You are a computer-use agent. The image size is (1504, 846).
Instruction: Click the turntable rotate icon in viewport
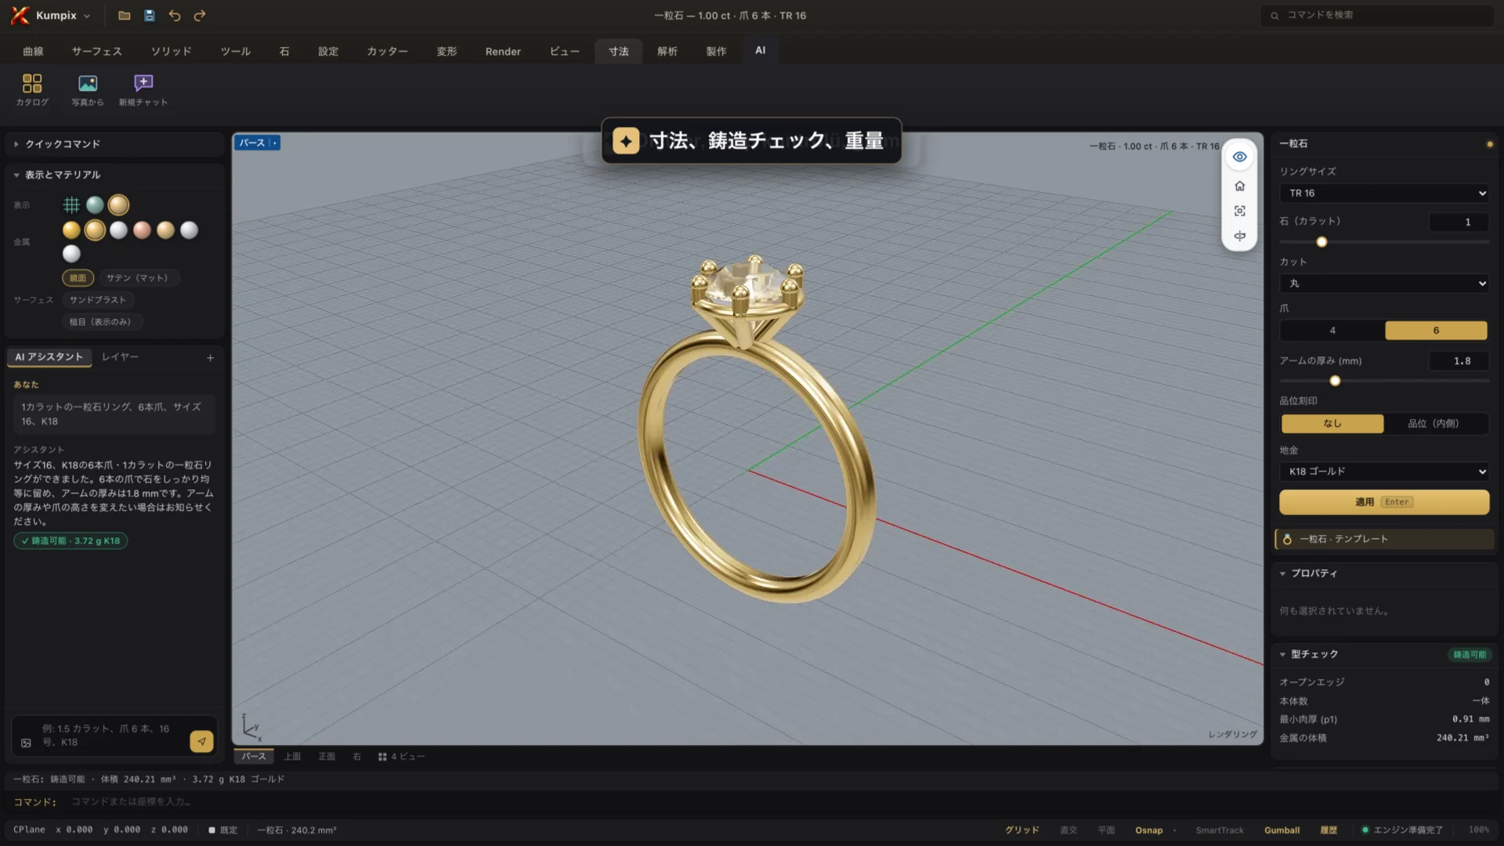pos(1239,236)
